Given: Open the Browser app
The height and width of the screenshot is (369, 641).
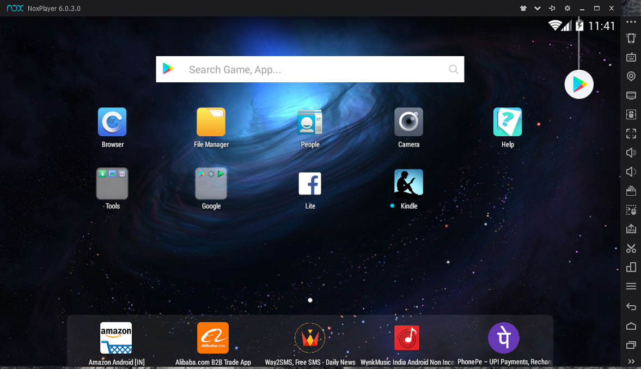Looking at the screenshot, I should (x=112, y=122).
